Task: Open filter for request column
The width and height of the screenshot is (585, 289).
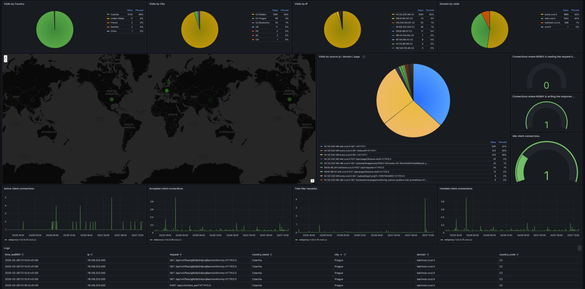Action: point(181,255)
